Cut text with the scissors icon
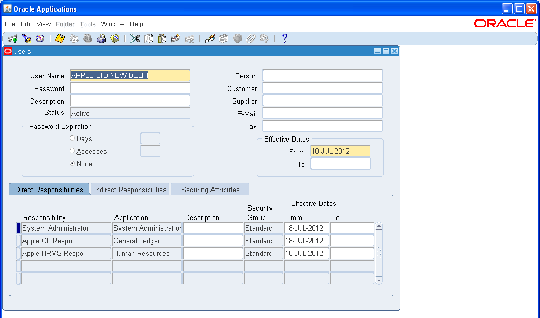 (x=134, y=38)
